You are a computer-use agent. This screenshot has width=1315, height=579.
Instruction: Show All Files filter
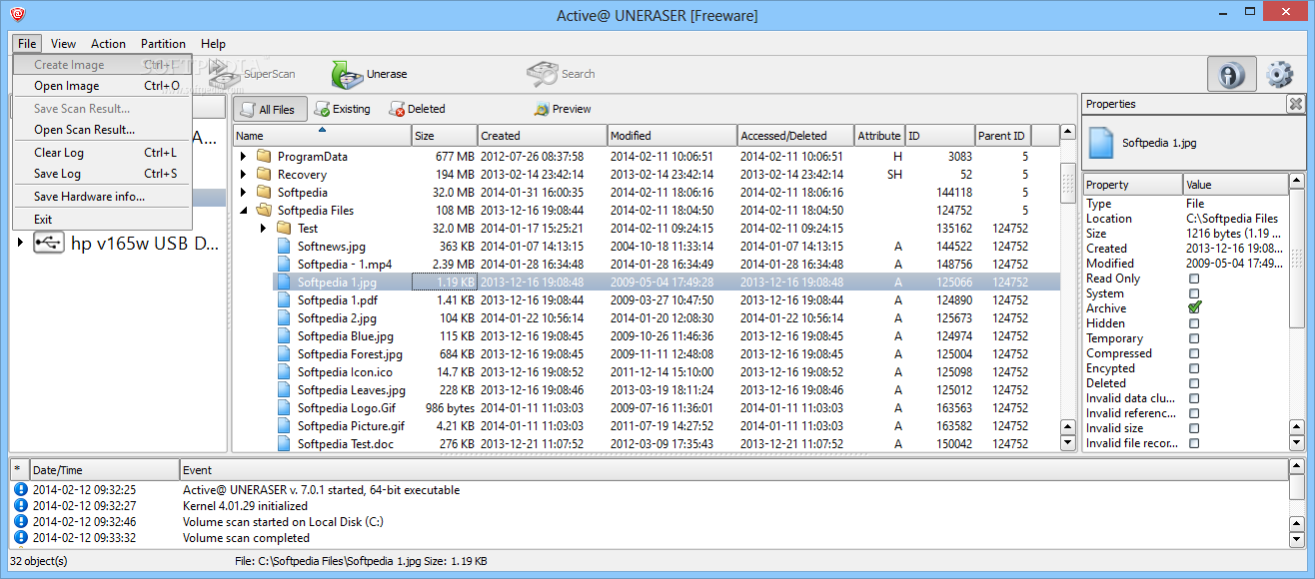[268, 110]
